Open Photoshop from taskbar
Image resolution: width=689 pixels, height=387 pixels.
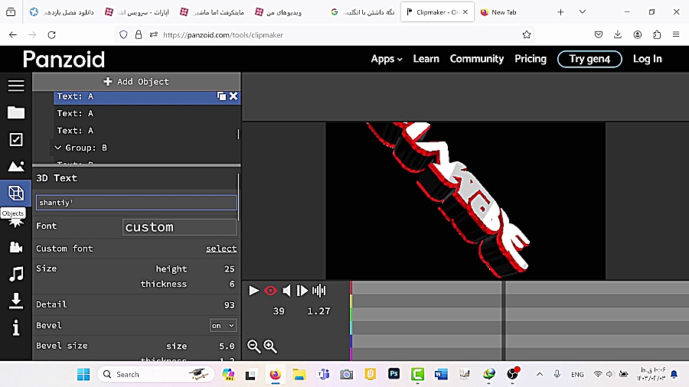393,374
